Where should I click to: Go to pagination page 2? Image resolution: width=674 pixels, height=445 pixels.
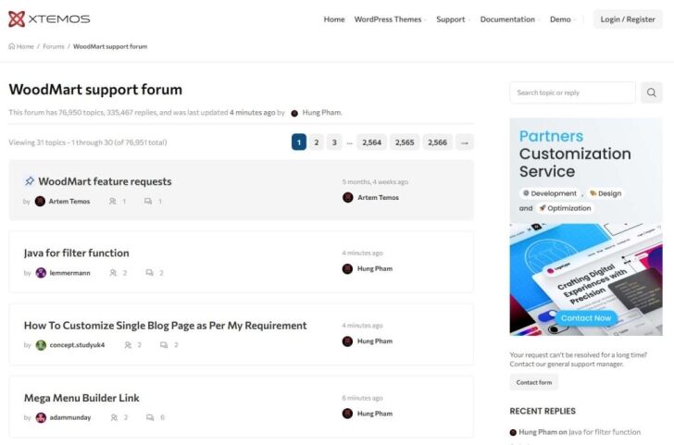[317, 142]
